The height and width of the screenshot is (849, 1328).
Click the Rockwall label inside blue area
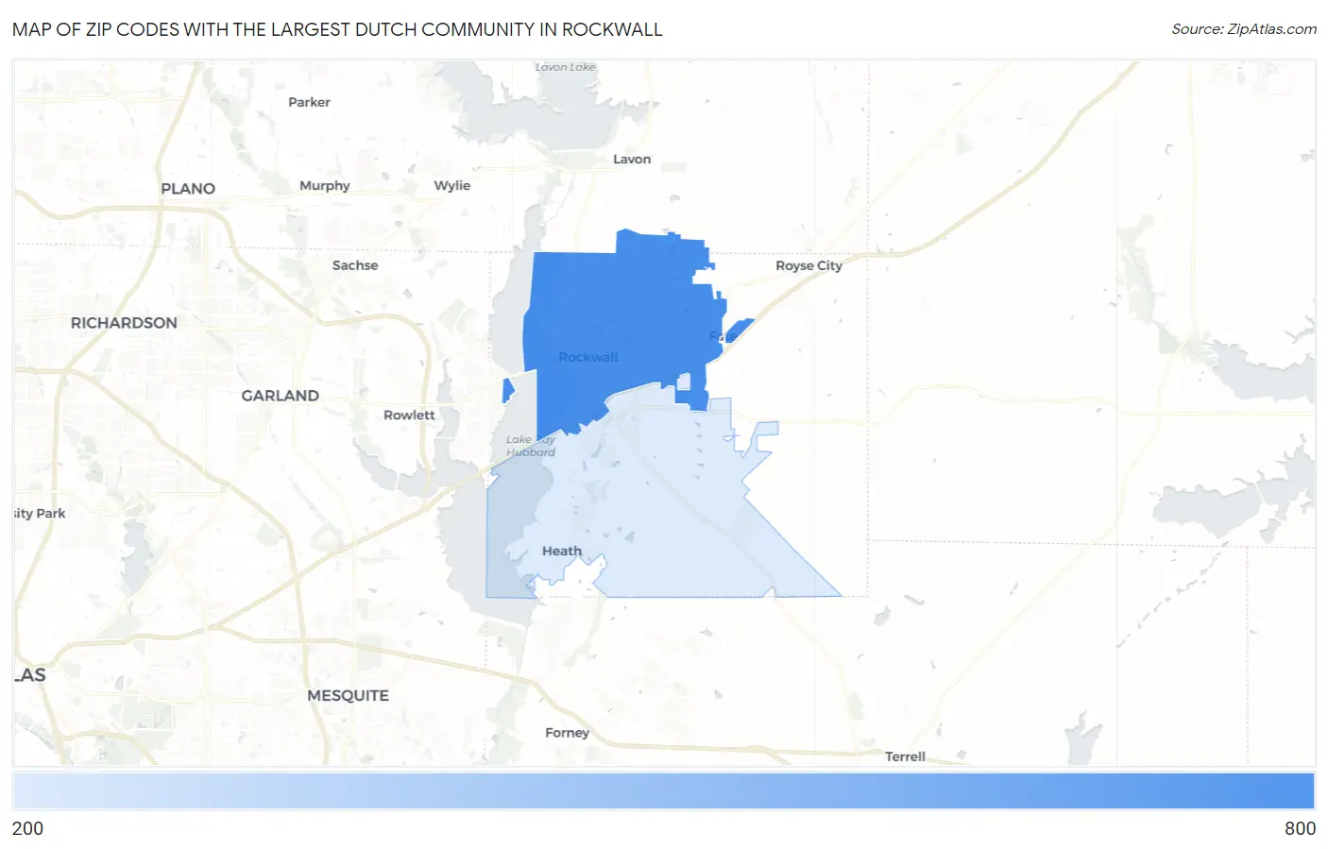[x=588, y=357]
